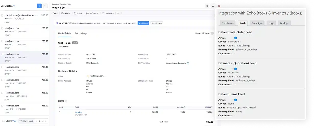Open the three-dot menu beside All Quotes
Viewport: 314px width, 128px height.
click(45, 6)
